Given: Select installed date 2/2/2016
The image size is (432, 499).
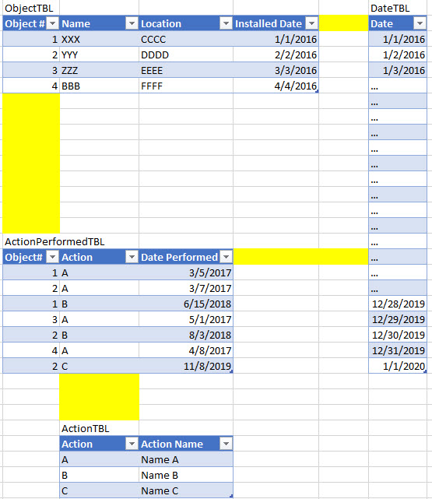Looking at the screenshot, I should (x=276, y=54).
